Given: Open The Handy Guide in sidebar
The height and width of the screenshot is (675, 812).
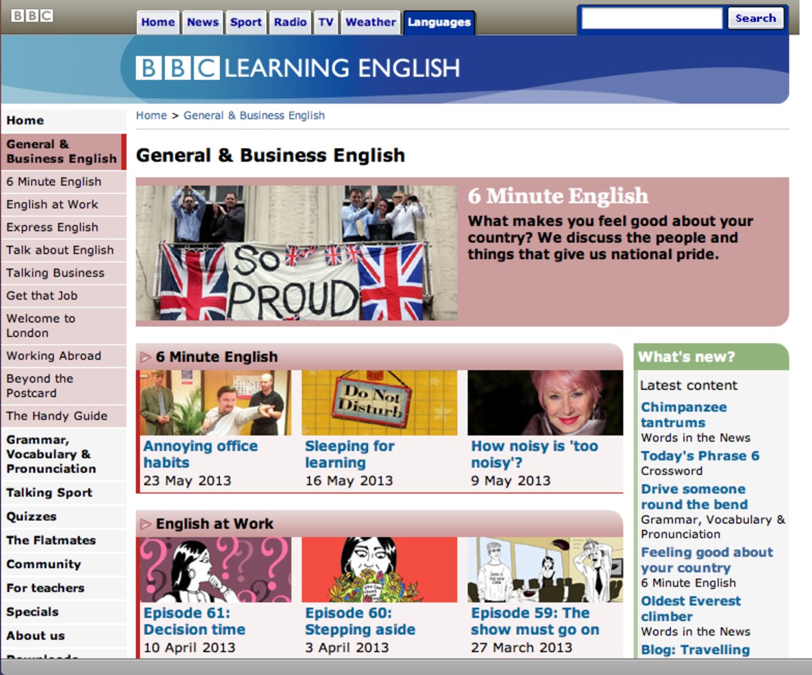Looking at the screenshot, I should 64,416.
